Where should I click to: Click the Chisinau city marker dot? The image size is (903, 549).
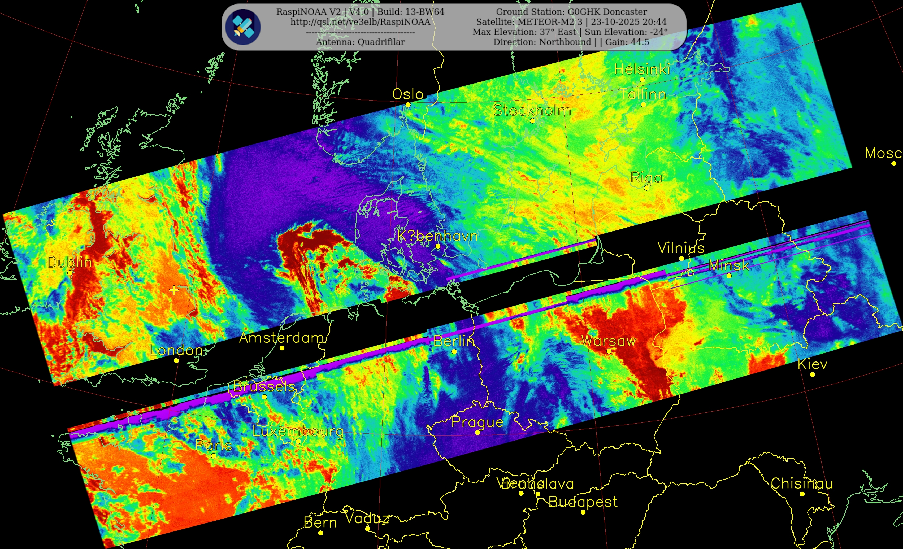[x=802, y=494]
